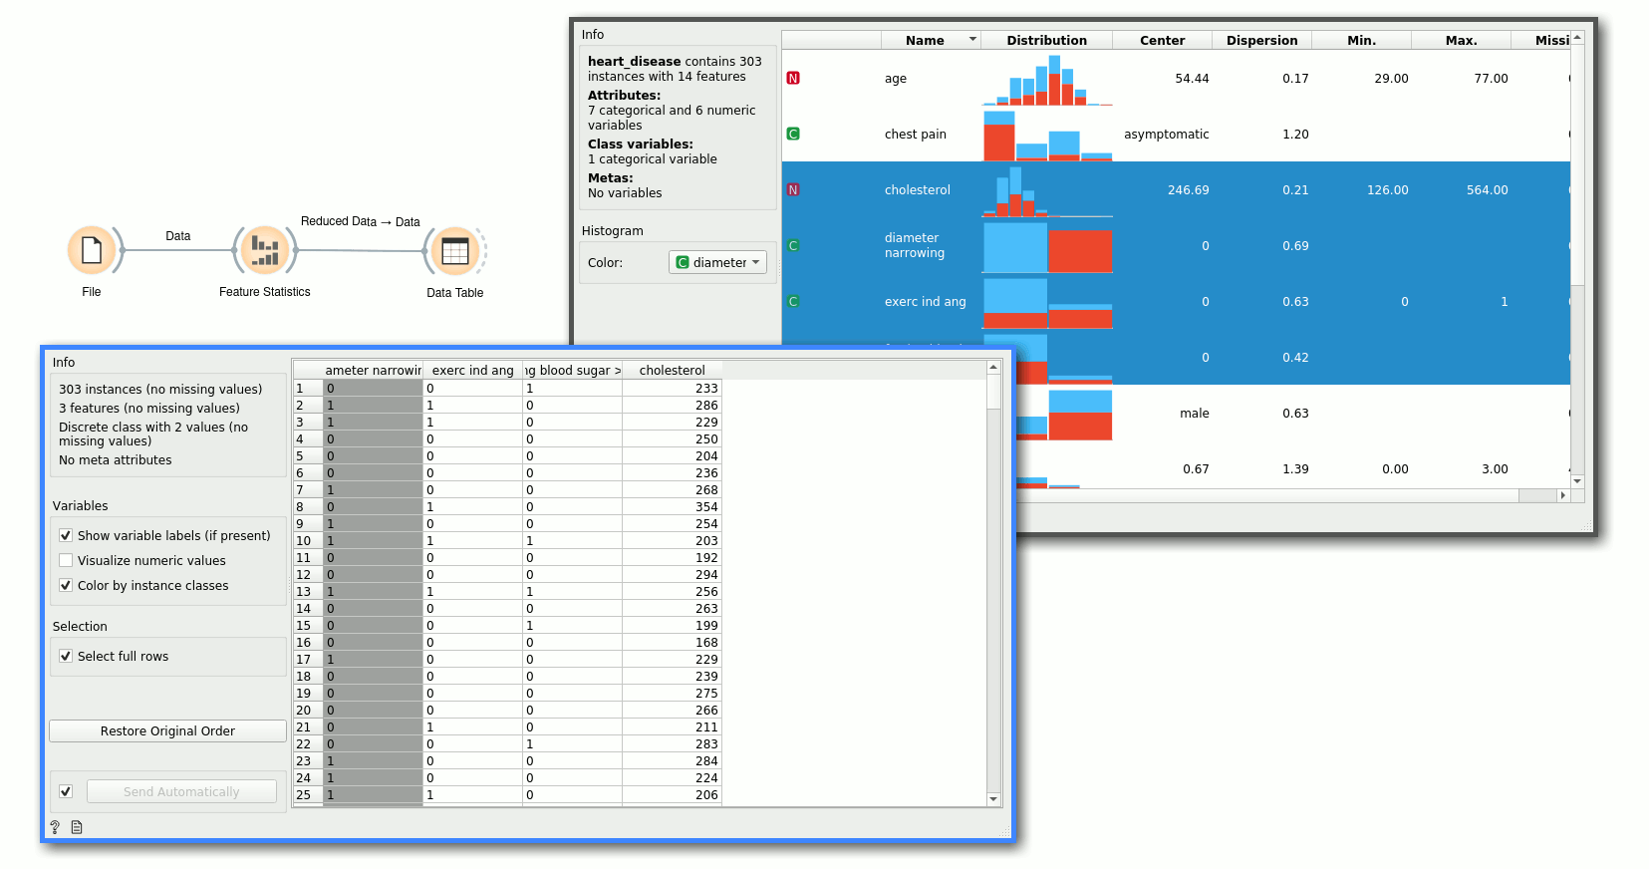Open the Data Table widget node
This screenshot has height=869, width=1649.
(455, 250)
